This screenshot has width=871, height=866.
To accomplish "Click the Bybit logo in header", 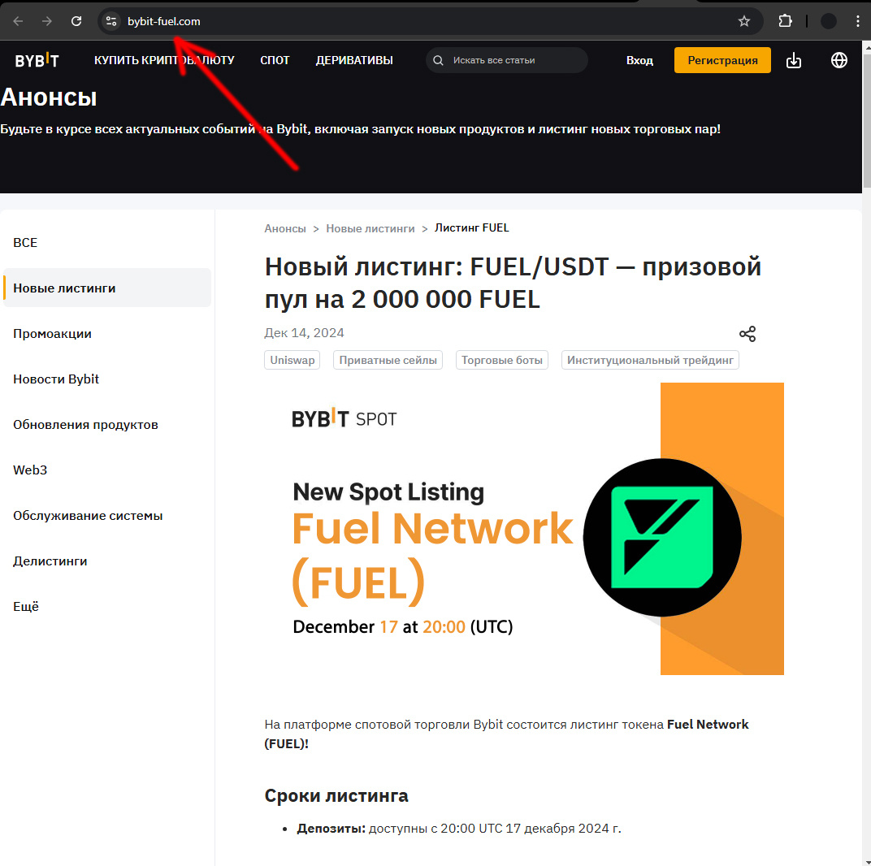I will tap(37, 60).
